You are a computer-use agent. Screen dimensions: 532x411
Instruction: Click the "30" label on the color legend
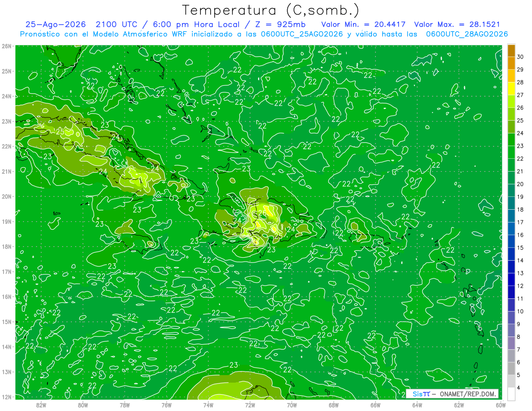[x=520, y=57]
